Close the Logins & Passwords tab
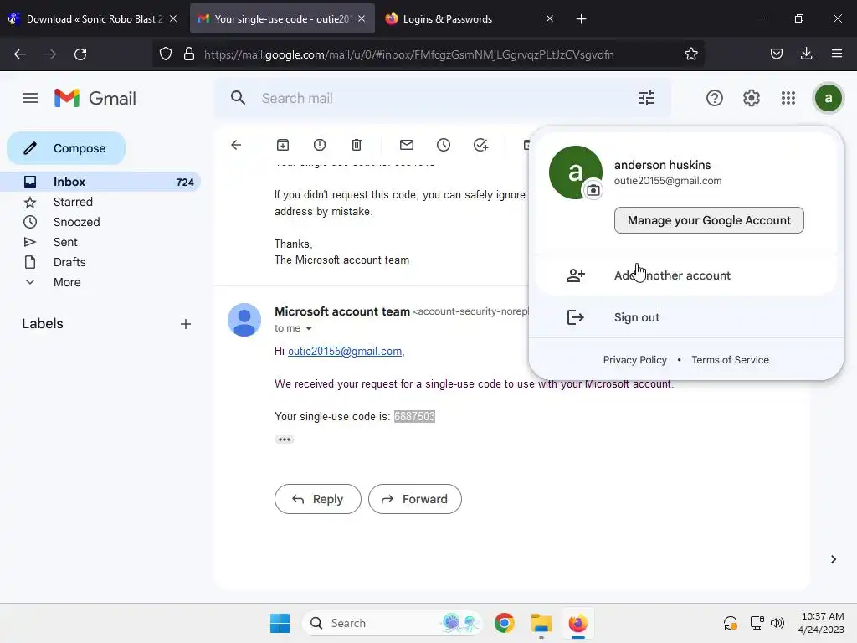 pyautogui.click(x=550, y=18)
